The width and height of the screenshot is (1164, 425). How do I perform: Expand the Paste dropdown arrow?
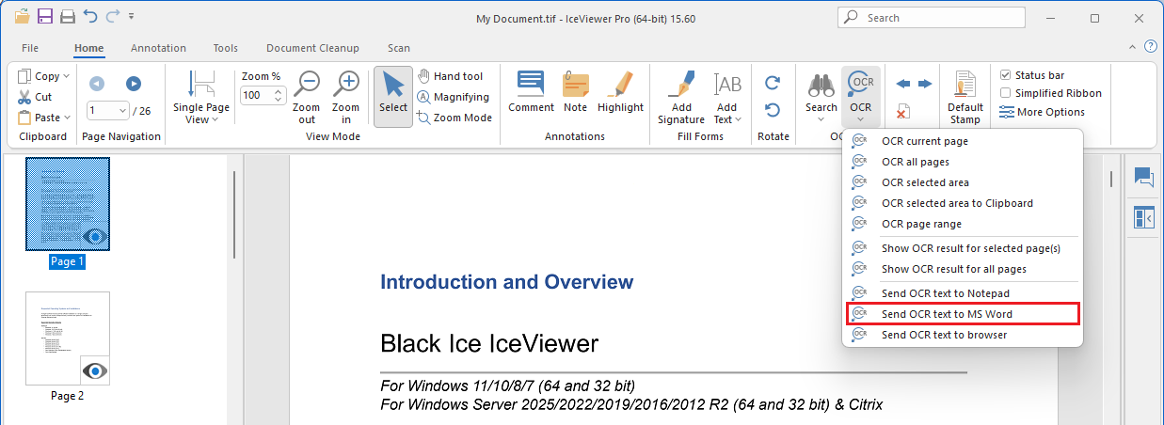click(67, 118)
